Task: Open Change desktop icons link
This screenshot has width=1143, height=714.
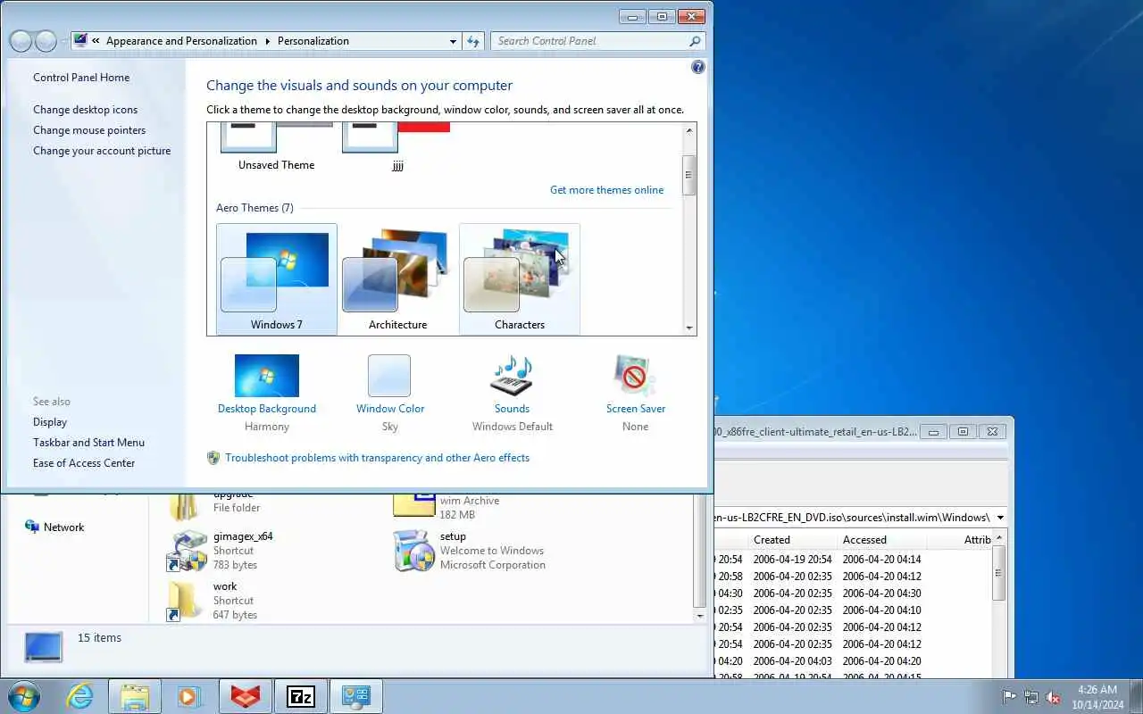Action: click(x=86, y=110)
